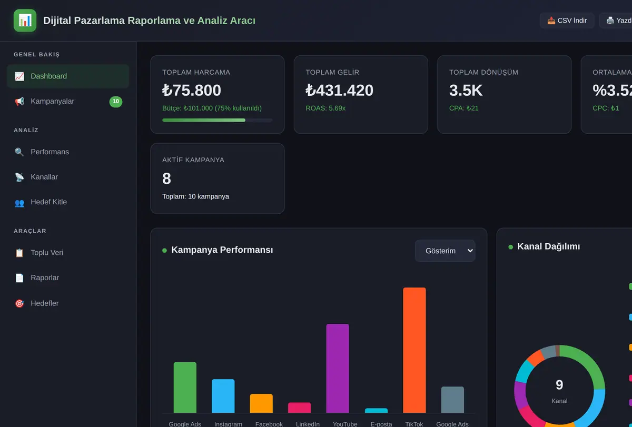The image size is (632, 427).
Task: Click the AKTİF KAMPANYA card label
Action: (x=193, y=160)
